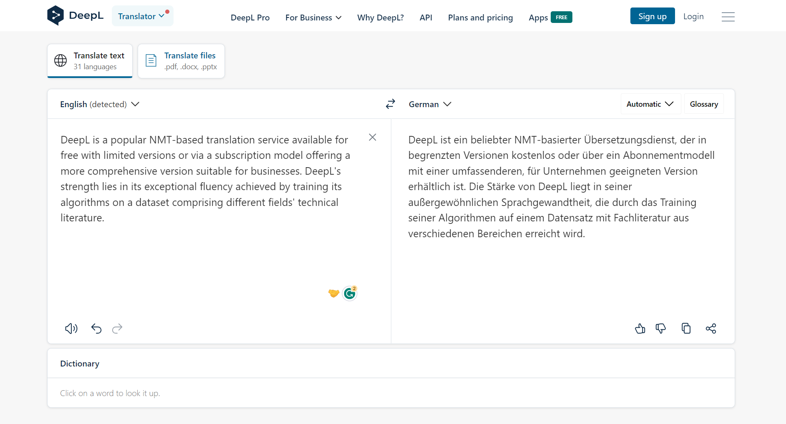Click the word 'Abonnementmodell' in the translation
Screen dimensions: 786x424
pos(669,155)
